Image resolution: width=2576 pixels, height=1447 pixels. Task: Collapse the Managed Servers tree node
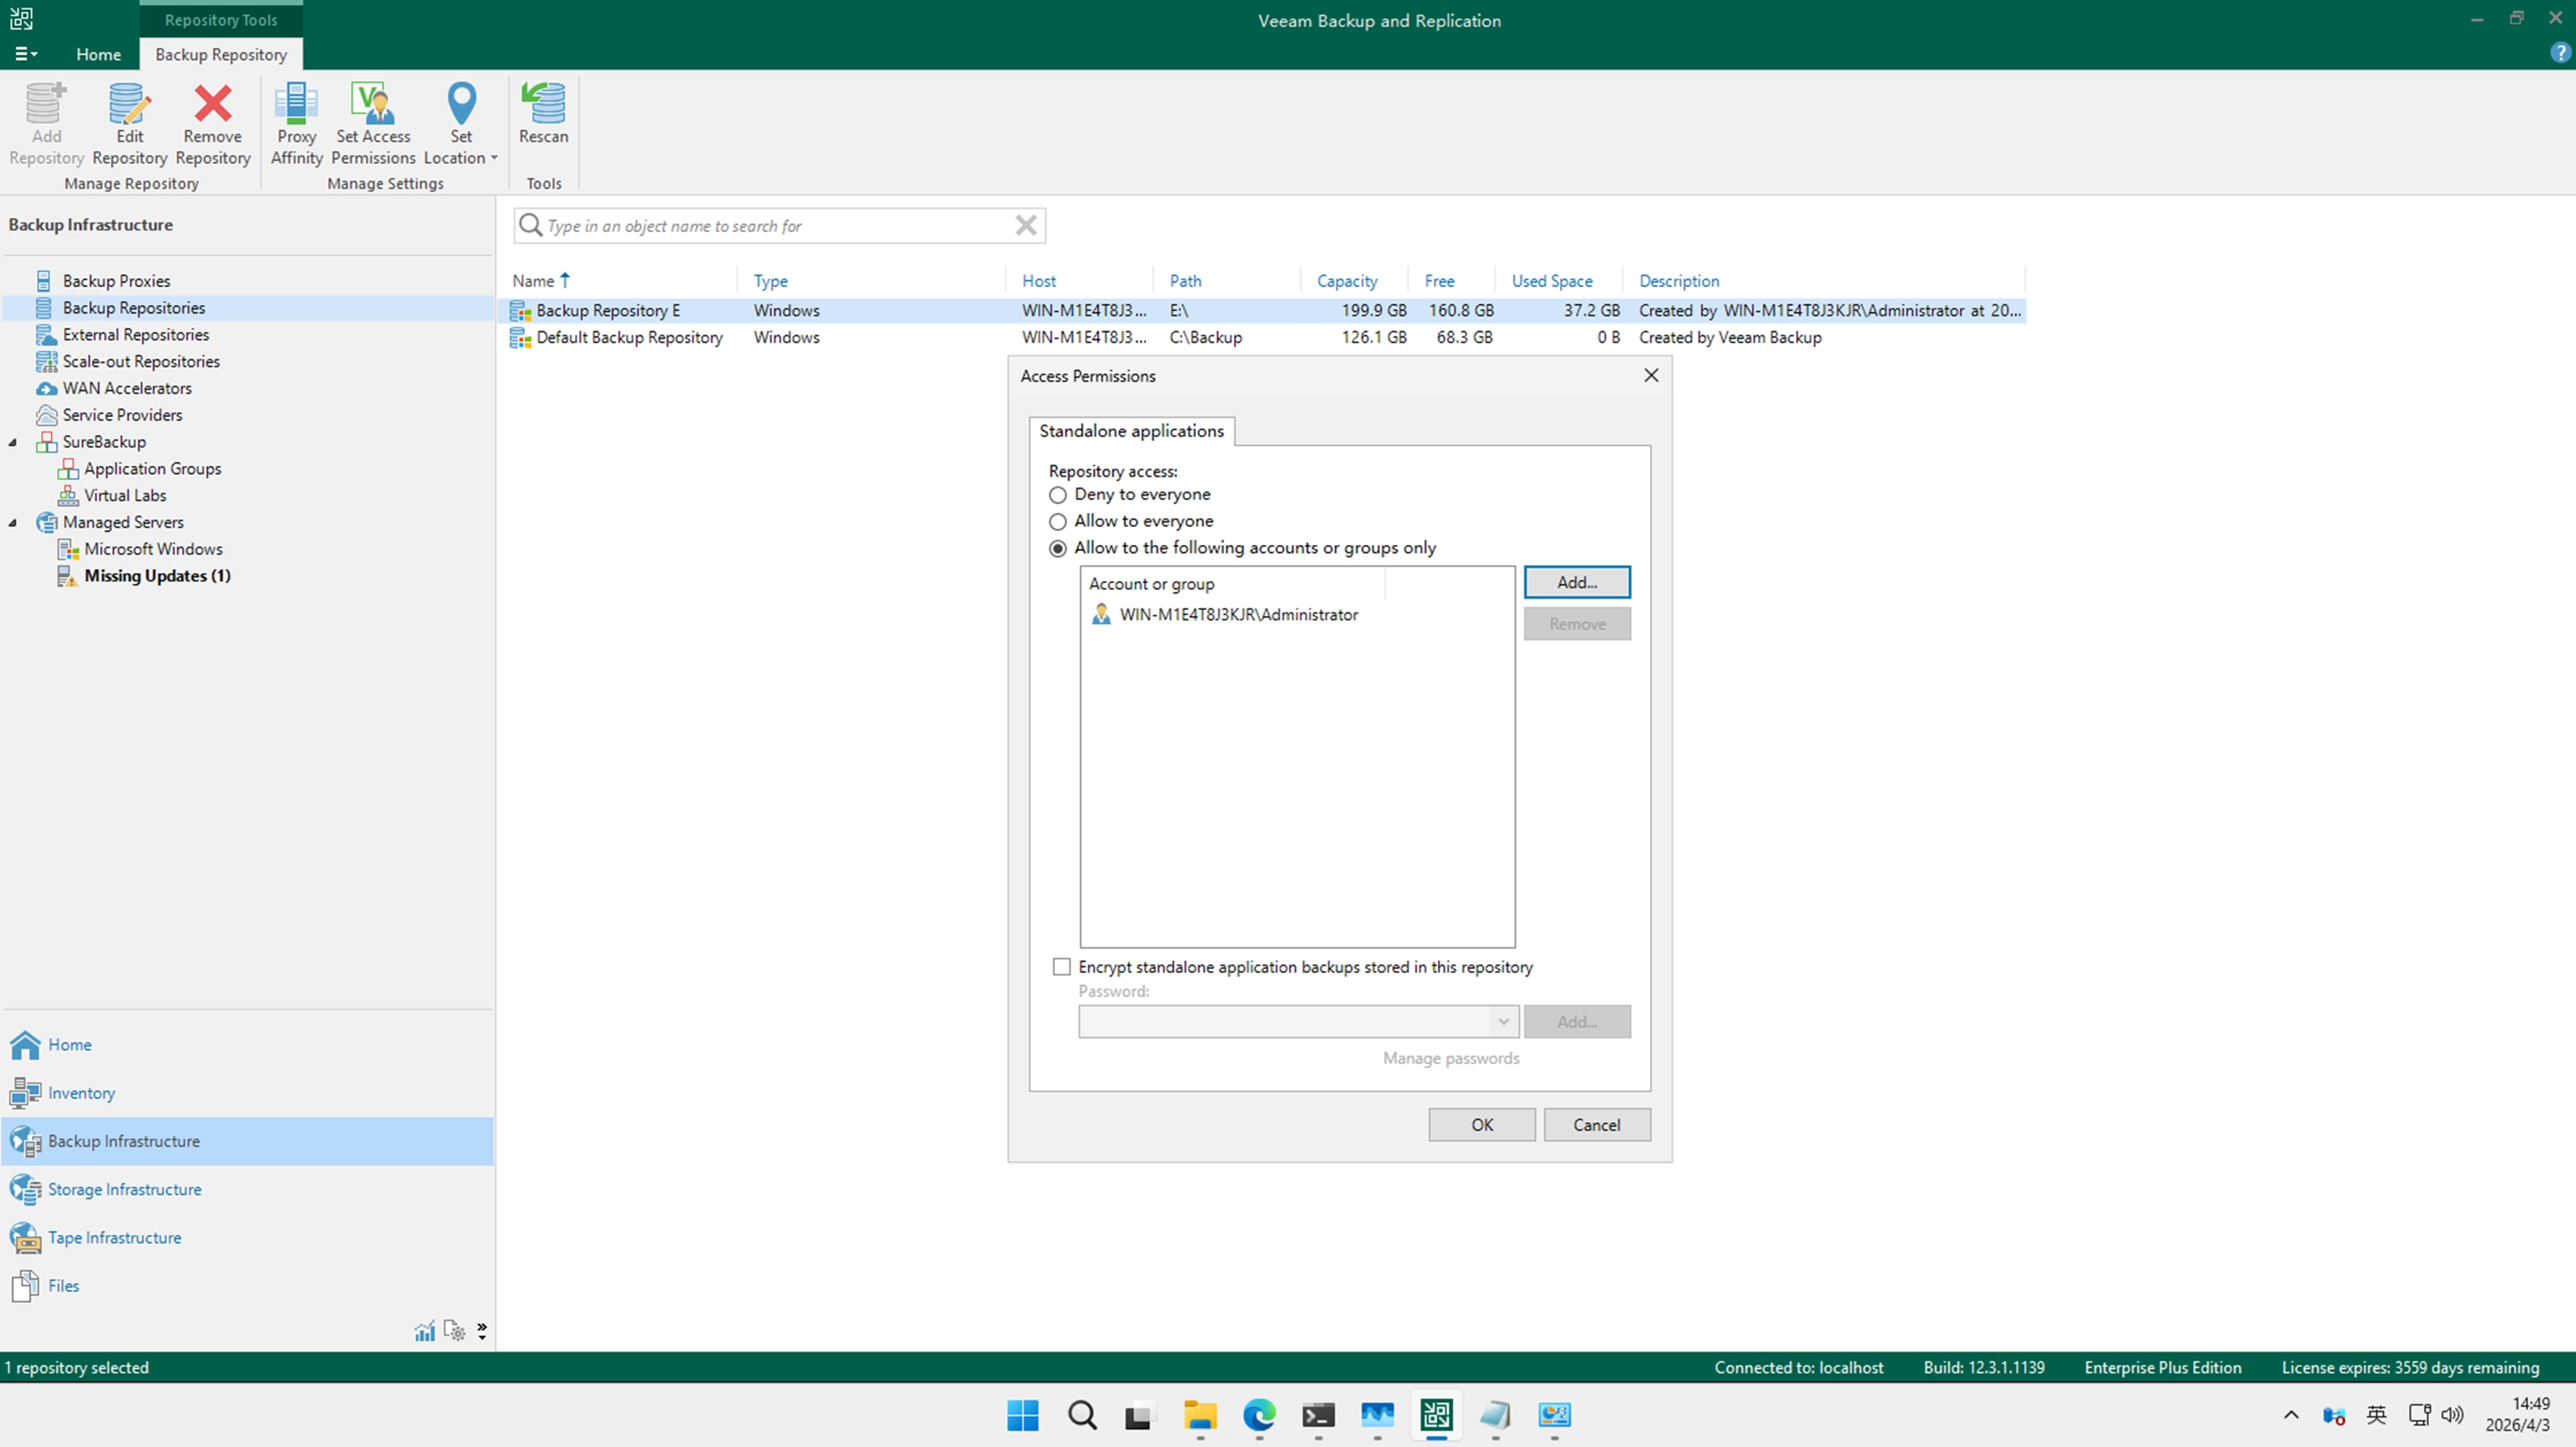[13, 522]
